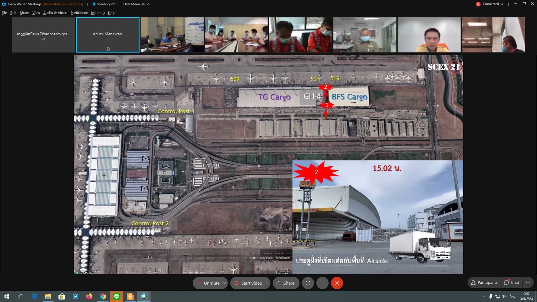
Task: Launch Google Chrome from the taskbar
Action: (x=103, y=296)
